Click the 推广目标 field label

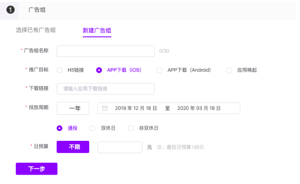tap(38, 70)
